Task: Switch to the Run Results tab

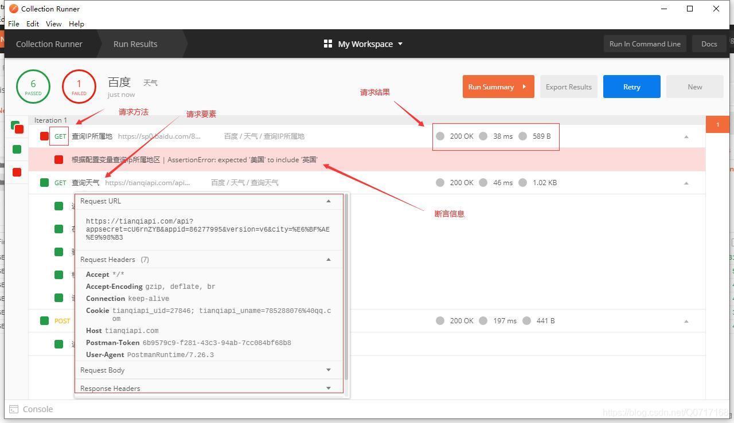Action: click(135, 44)
